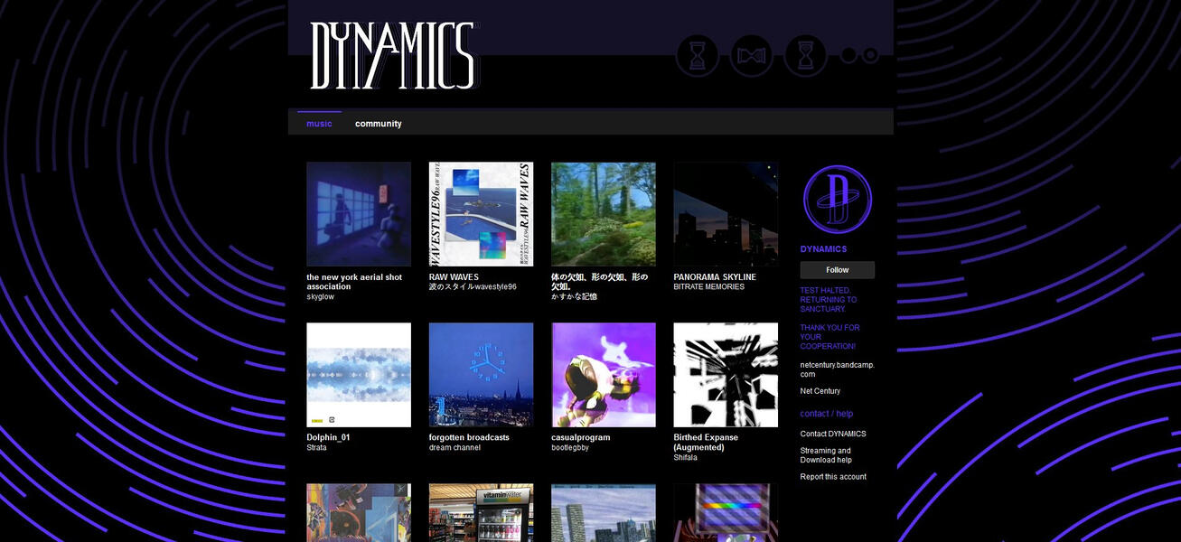This screenshot has width=1181, height=542.
Task: Click the circular DYNAMICS profile emblem
Action: (x=837, y=200)
